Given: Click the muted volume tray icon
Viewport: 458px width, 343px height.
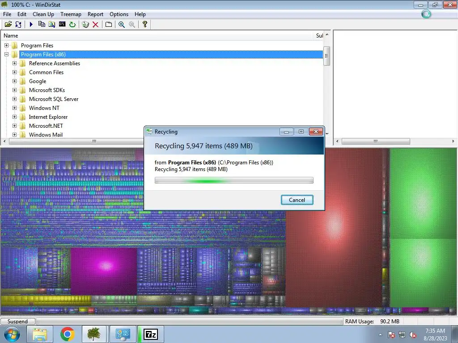Looking at the screenshot, I should coord(413,335).
